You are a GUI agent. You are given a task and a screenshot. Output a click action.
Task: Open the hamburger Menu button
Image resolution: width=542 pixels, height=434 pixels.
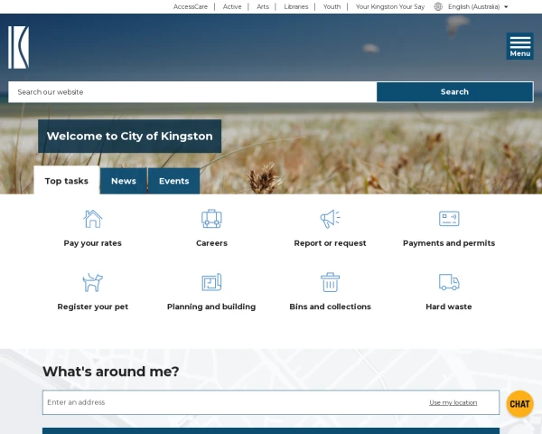click(519, 46)
